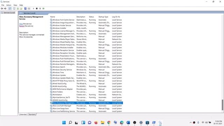The image size is (224, 126).
Task: Select the Windows Modules Installer row
Action: pos(86,48)
